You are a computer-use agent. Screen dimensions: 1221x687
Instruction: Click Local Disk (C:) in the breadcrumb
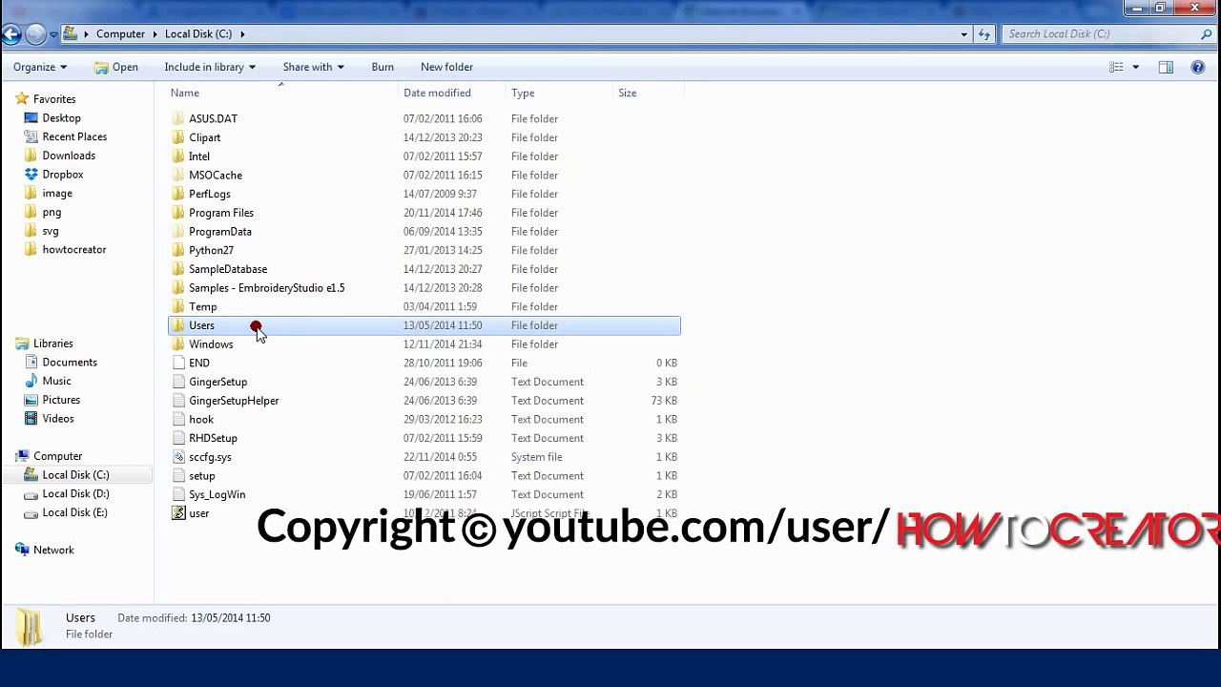(x=198, y=34)
